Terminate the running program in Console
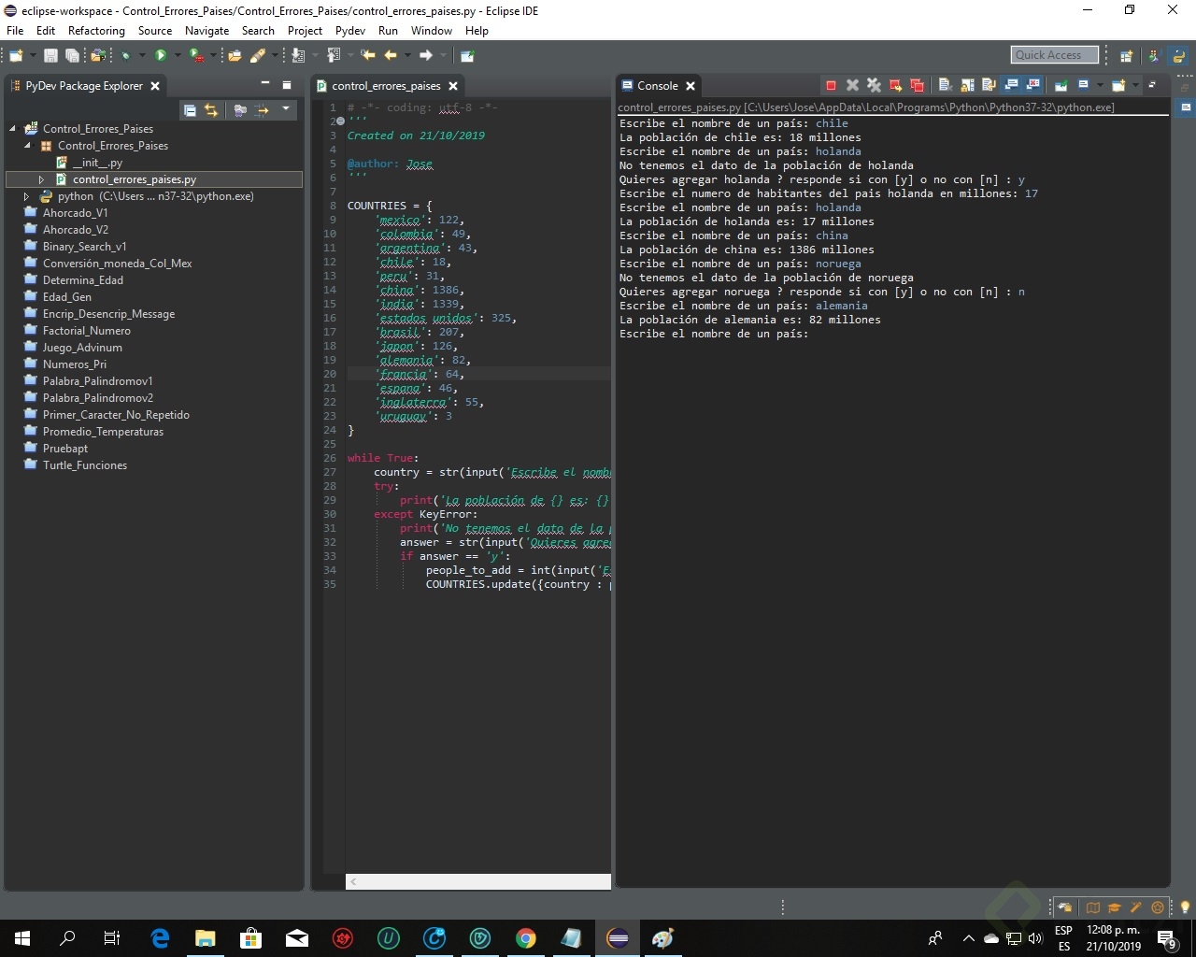This screenshot has height=957, width=1196. (831, 86)
